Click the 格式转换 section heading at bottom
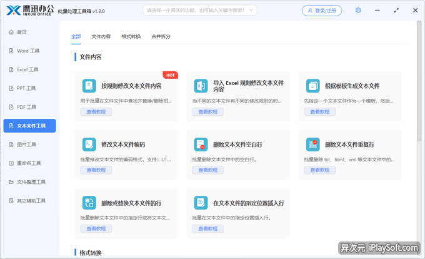The width and height of the screenshot is (425, 259). (91, 253)
